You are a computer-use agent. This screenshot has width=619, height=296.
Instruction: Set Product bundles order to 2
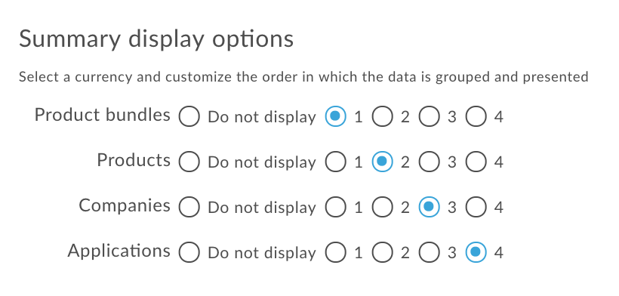coord(383,117)
